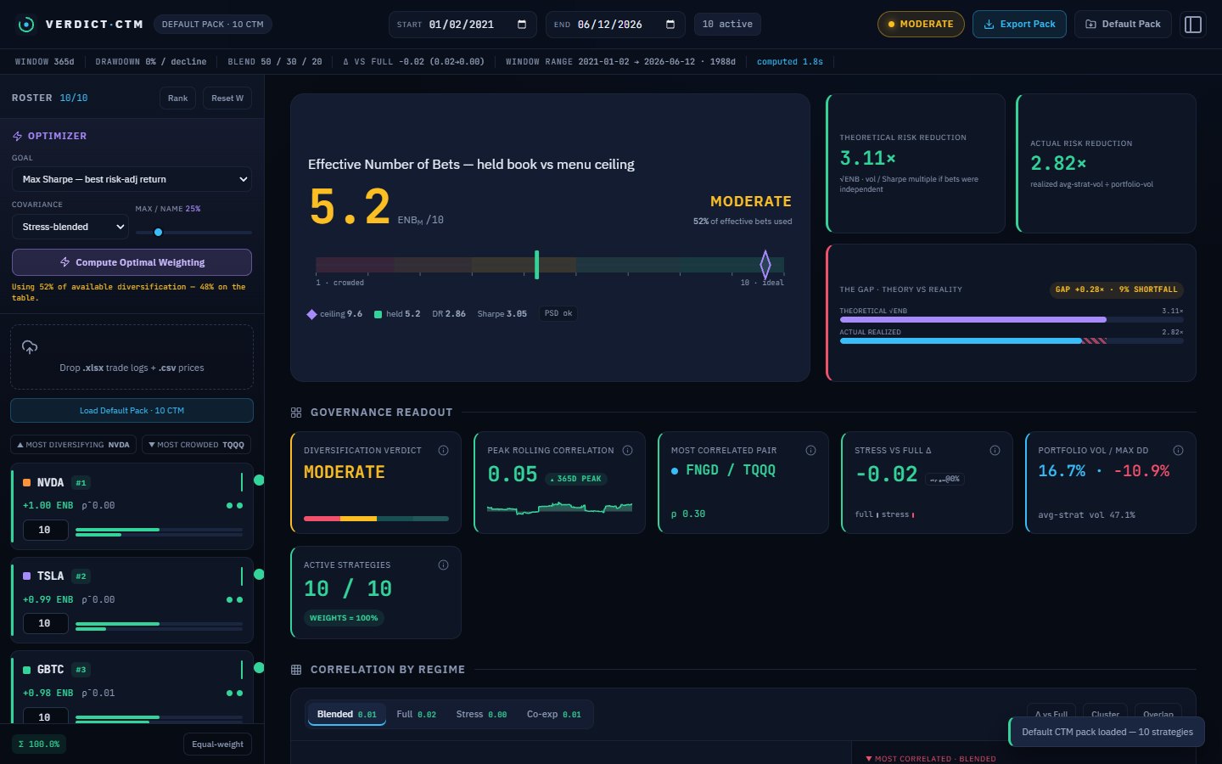Expand the Most Crowded TQQQ selector
1222x764 pixels.
pos(196,445)
